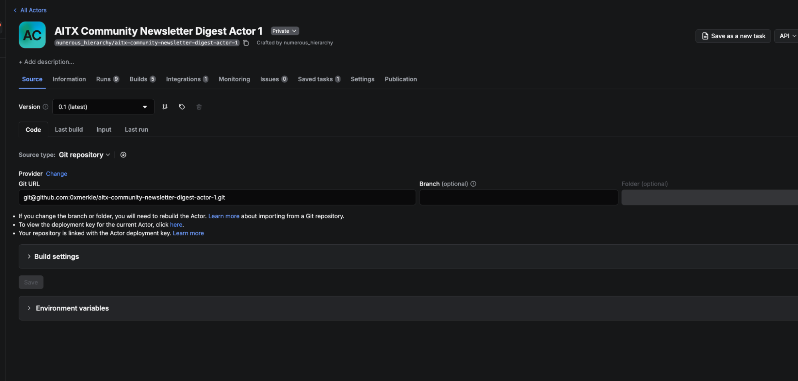Select the Last build sub-tab

69,130
